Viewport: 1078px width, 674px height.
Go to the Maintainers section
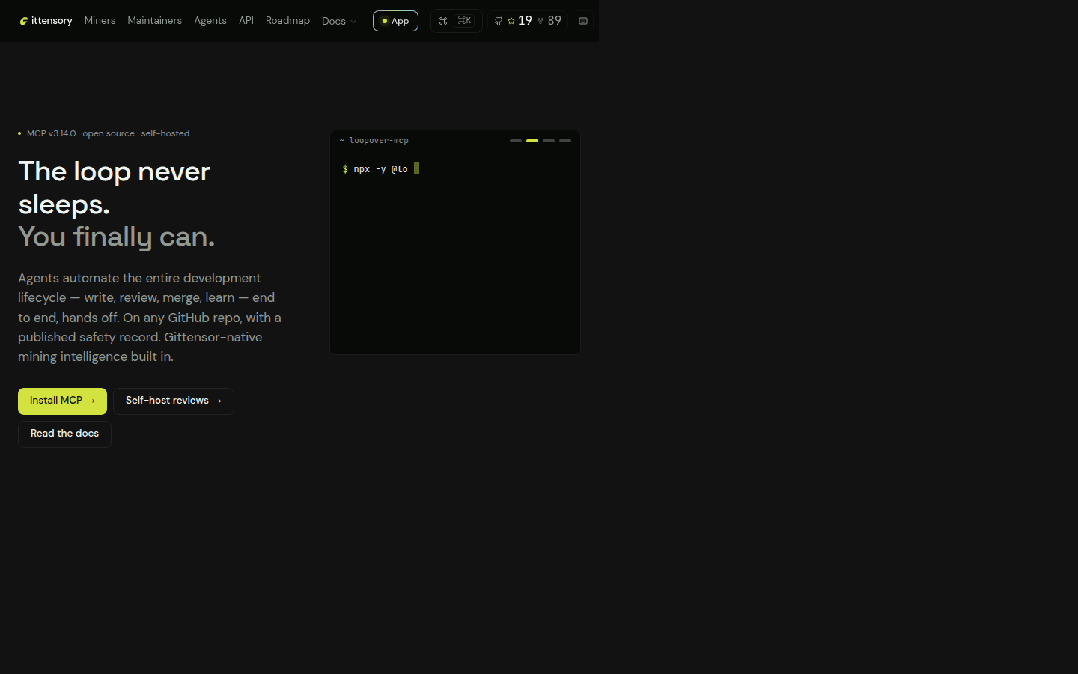154,21
